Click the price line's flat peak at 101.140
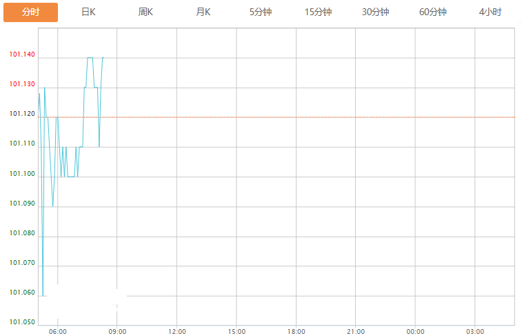The height and width of the screenshot is (336, 522). [90, 57]
